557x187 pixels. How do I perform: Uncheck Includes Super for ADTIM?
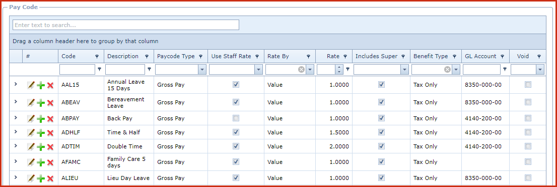click(x=382, y=146)
